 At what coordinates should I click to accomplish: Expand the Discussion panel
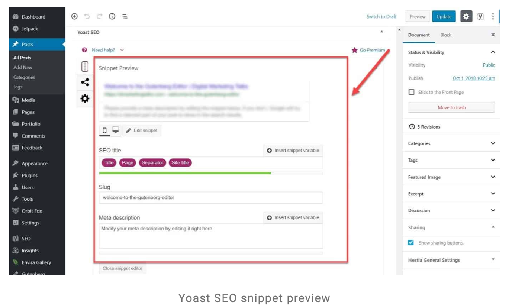pos(493,210)
